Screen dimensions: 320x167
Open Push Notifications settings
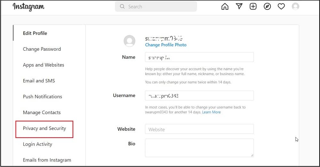pos(43,97)
